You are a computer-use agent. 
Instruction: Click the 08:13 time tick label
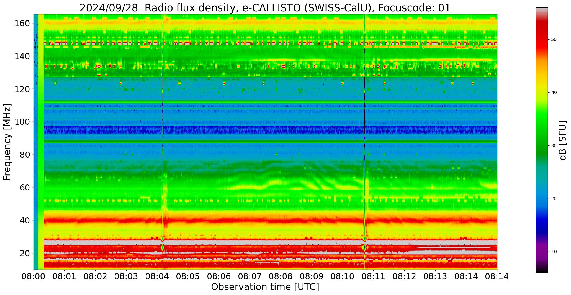(x=435, y=277)
